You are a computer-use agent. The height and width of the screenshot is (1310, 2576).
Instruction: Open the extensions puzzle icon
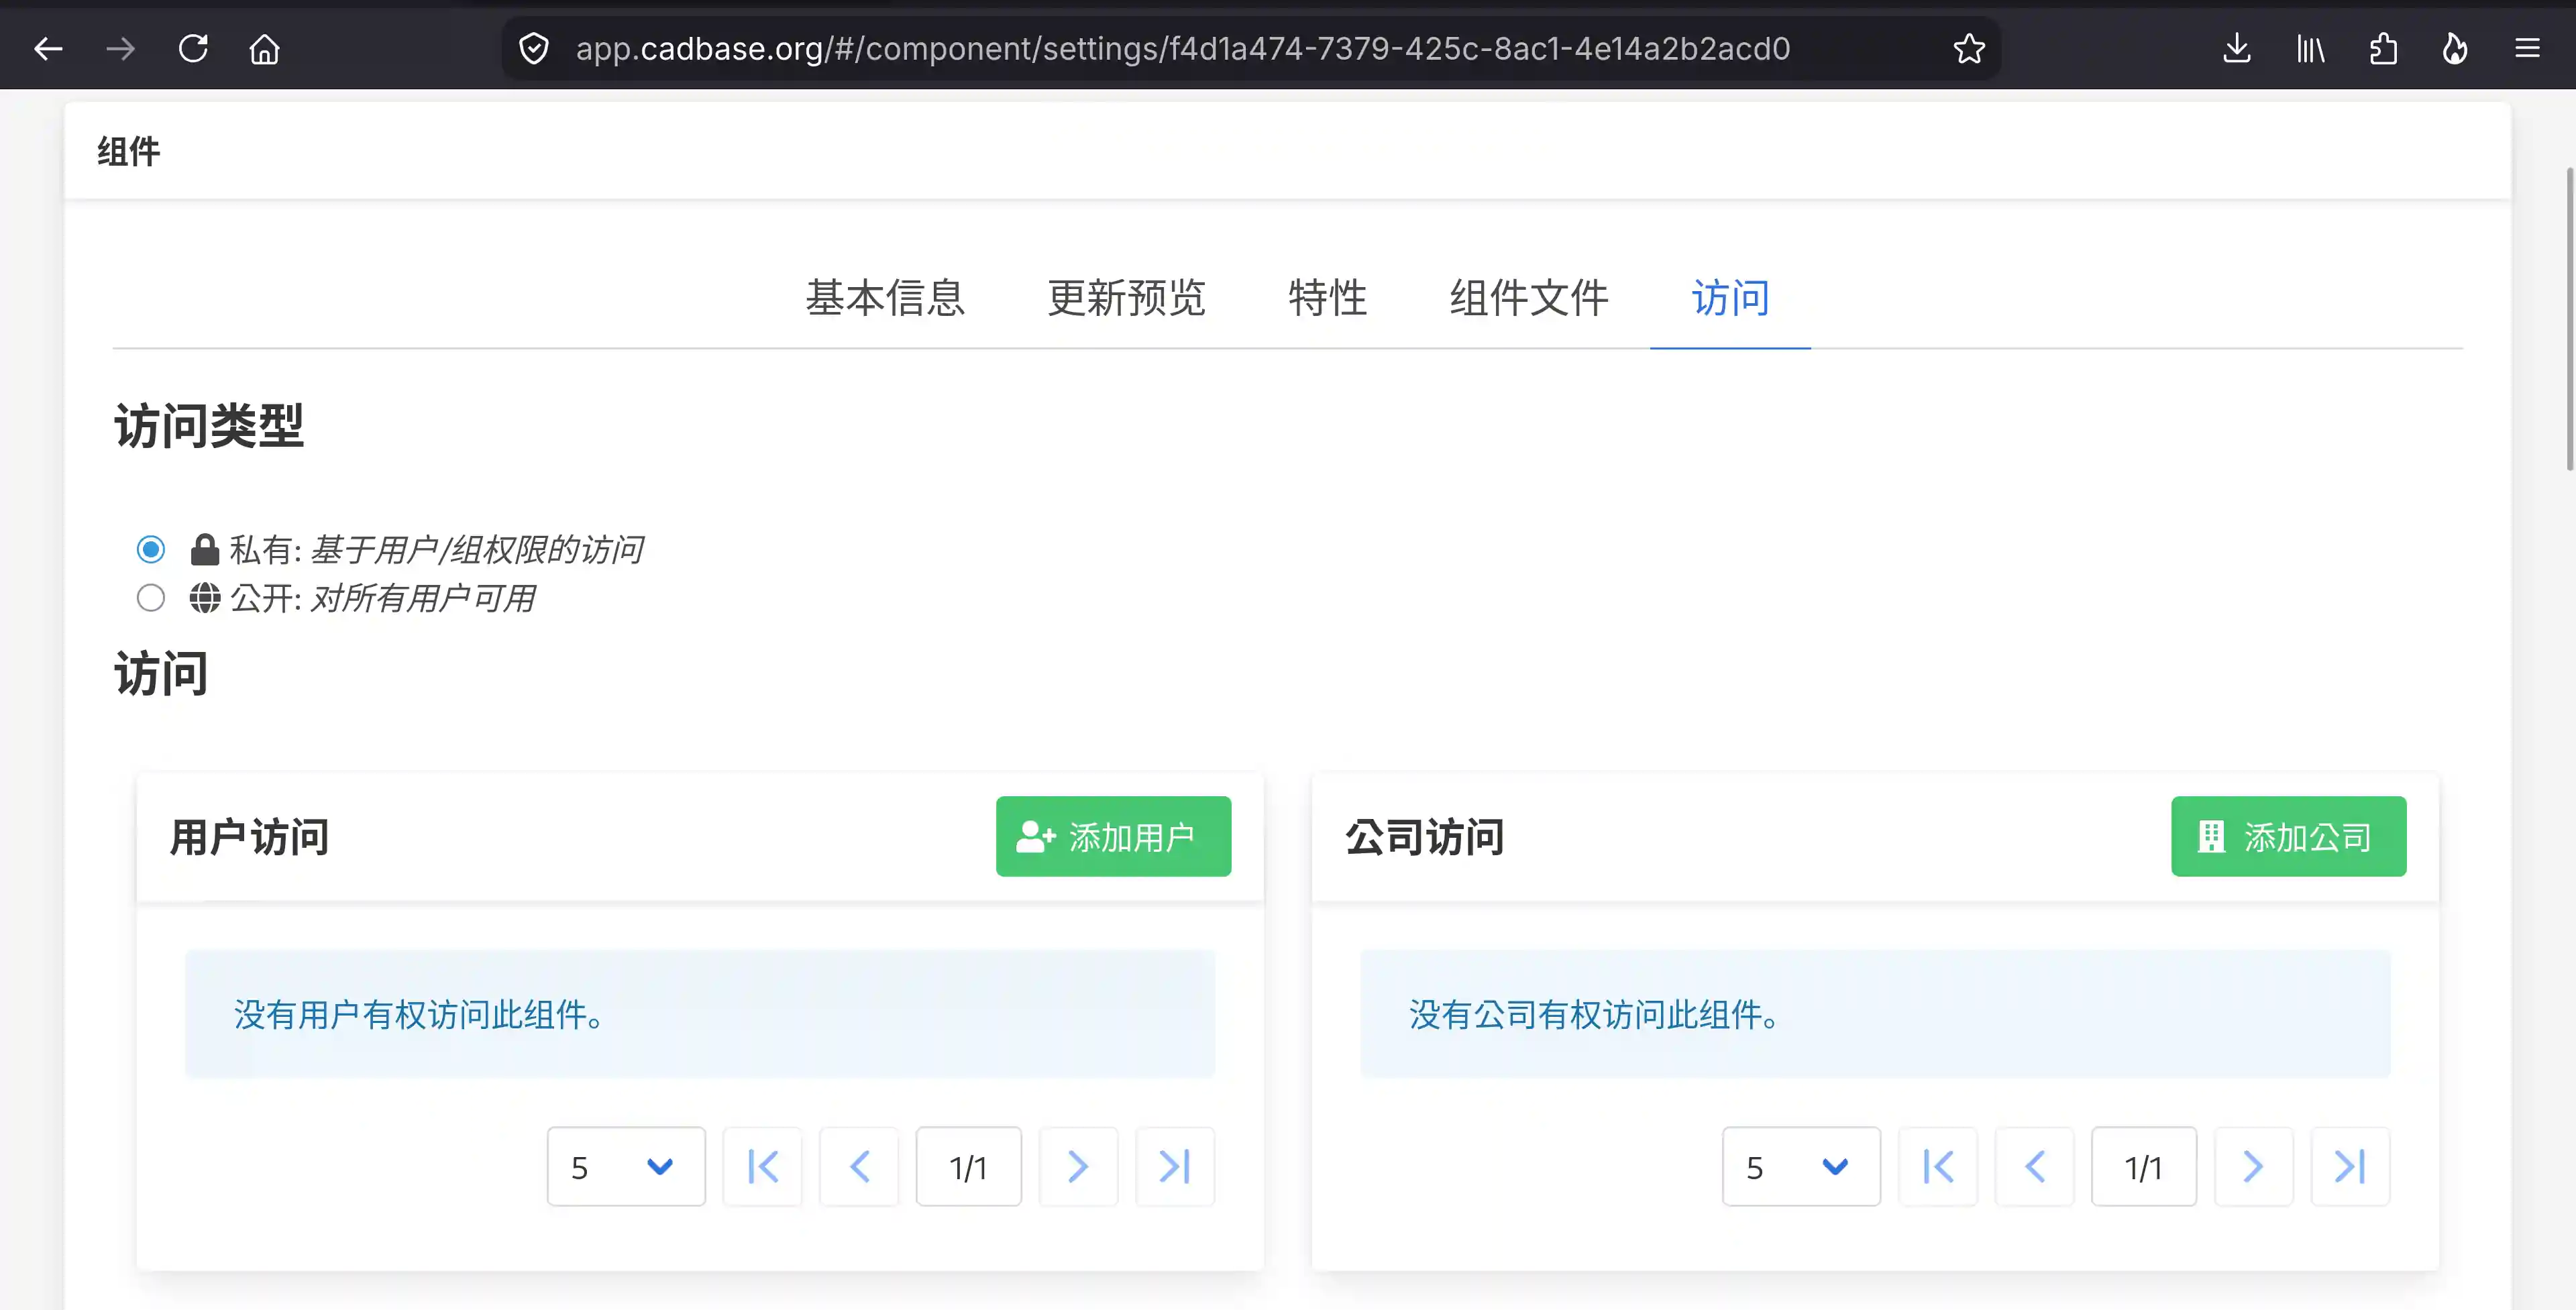point(2383,48)
